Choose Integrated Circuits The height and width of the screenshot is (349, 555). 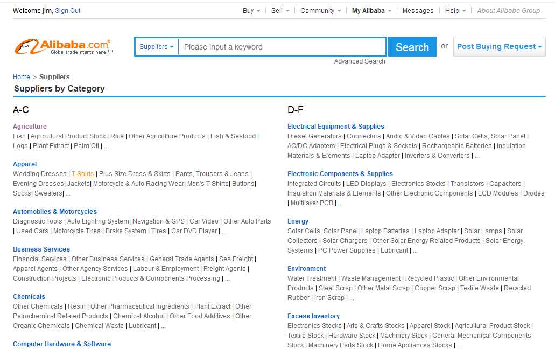pyautogui.click(x=314, y=184)
